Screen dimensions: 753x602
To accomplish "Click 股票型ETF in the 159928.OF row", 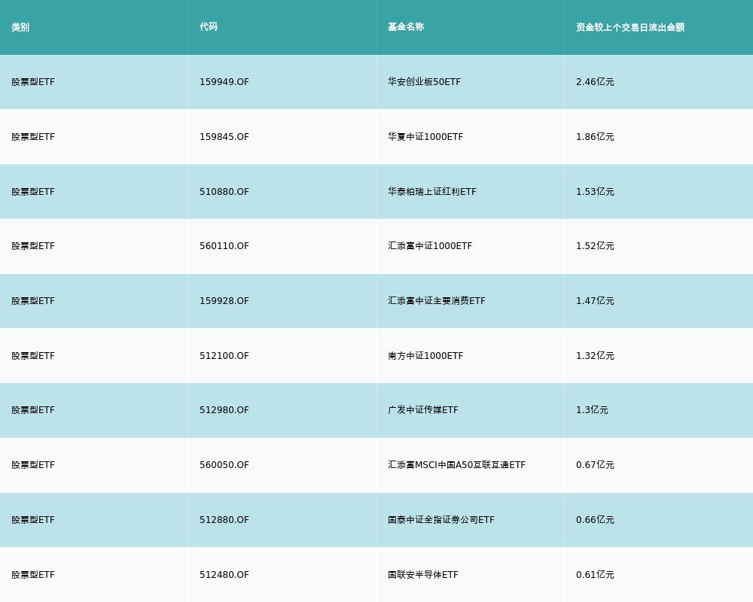I will [x=33, y=301].
